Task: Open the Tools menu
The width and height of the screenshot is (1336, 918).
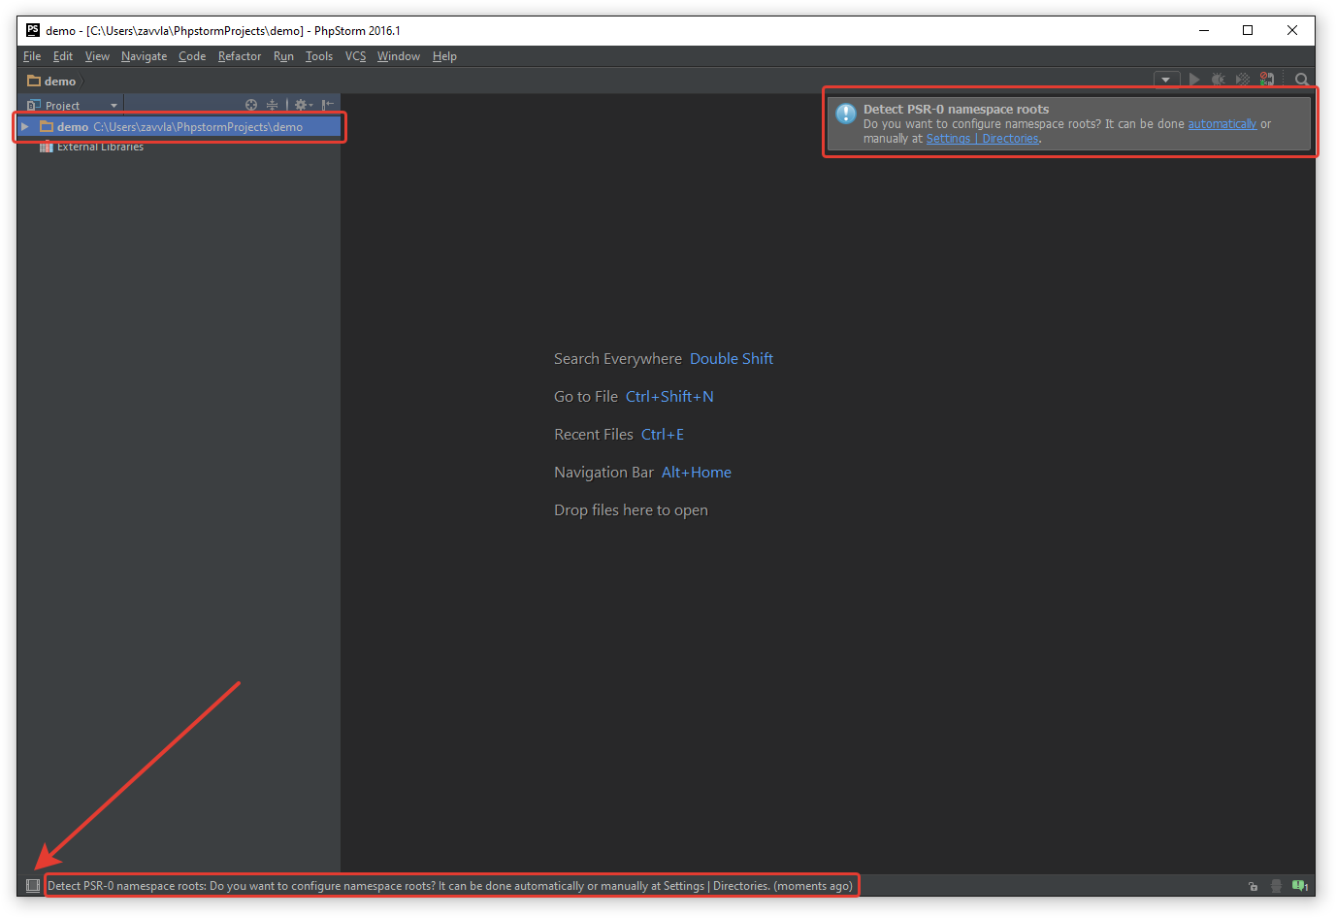Action: [x=319, y=56]
